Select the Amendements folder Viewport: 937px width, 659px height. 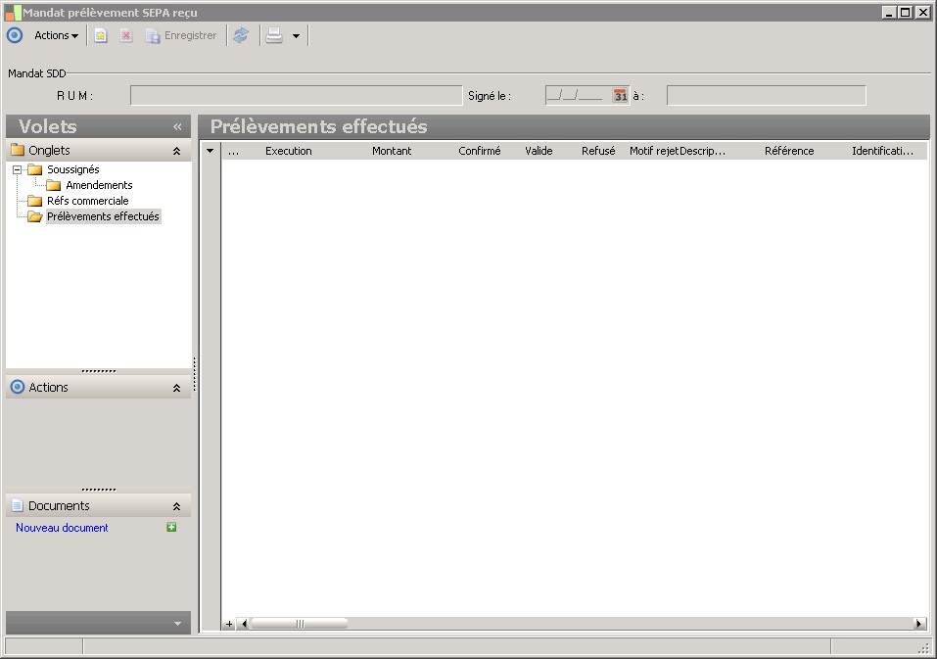pyautogui.click(x=99, y=185)
